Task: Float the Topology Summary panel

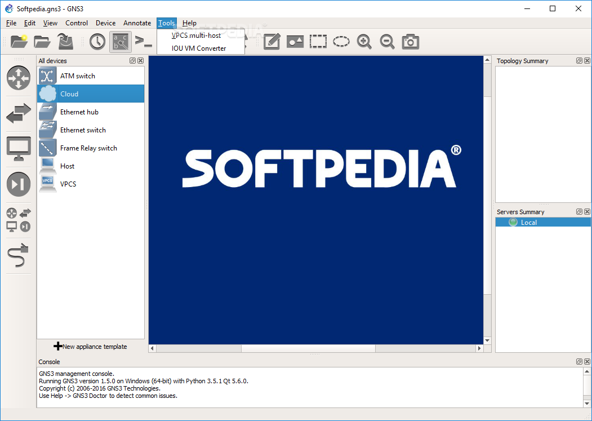Action: click(x=579, y=60)
